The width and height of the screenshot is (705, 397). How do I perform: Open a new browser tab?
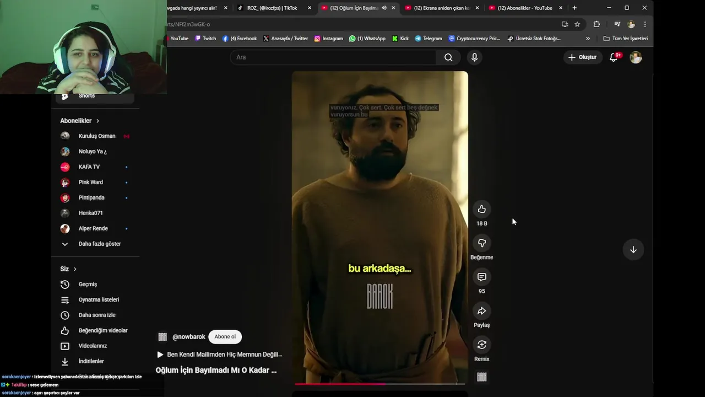574,8
